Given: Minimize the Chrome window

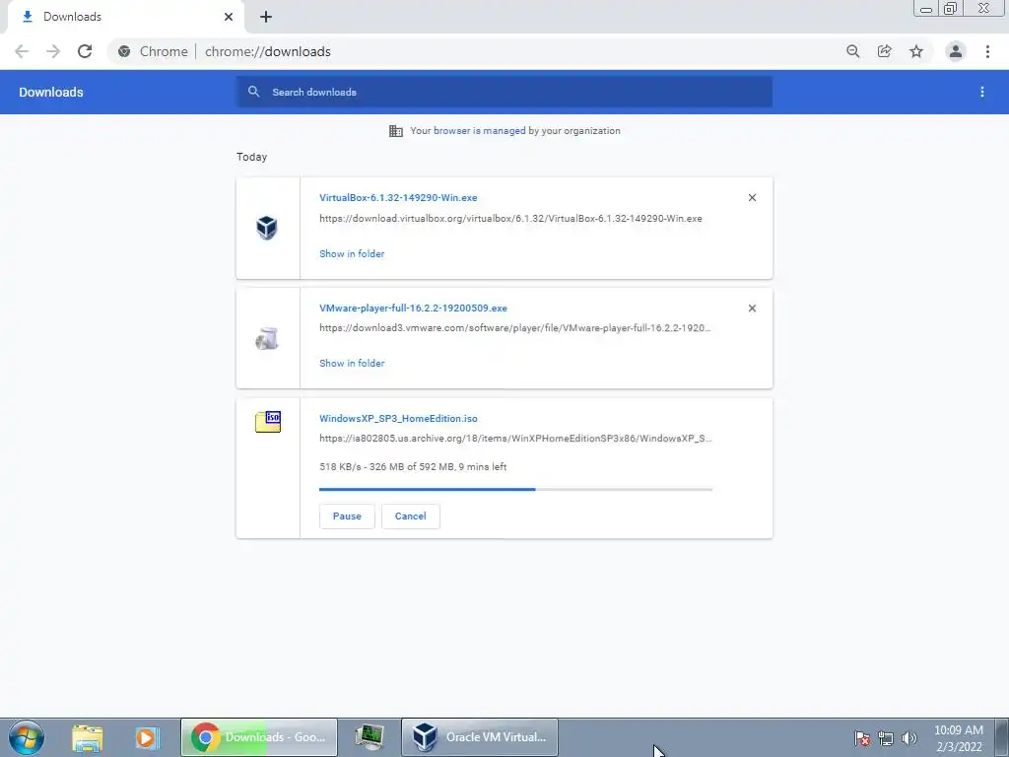Looking at the screenshot, I should pyautogui.click(x=925, y=8).
